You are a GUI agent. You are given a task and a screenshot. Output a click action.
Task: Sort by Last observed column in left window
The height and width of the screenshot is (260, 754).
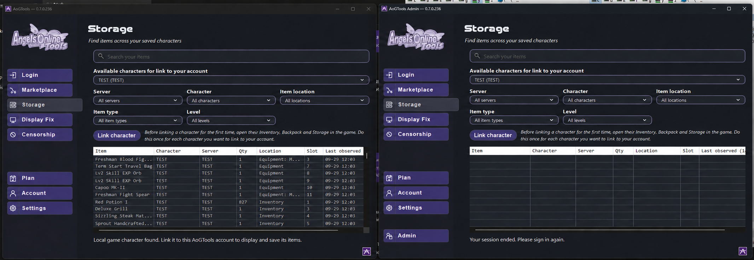[343, 151]
